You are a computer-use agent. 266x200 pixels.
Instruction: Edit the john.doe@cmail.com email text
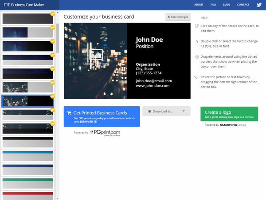154,81
